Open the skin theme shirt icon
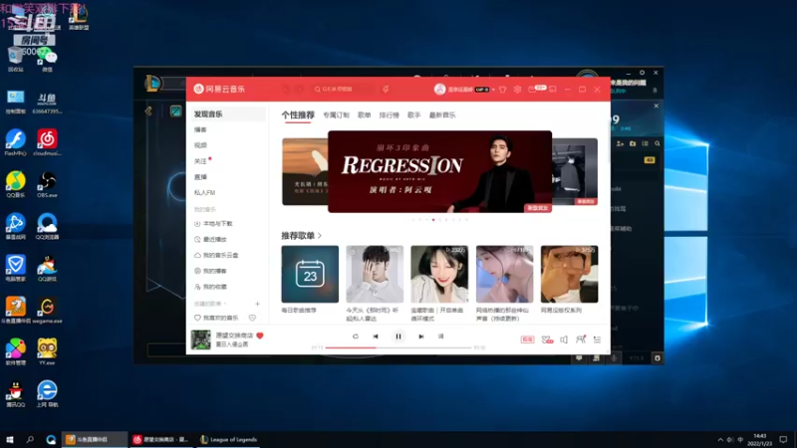Screen dimensions: 797x448 click(503, 90)
